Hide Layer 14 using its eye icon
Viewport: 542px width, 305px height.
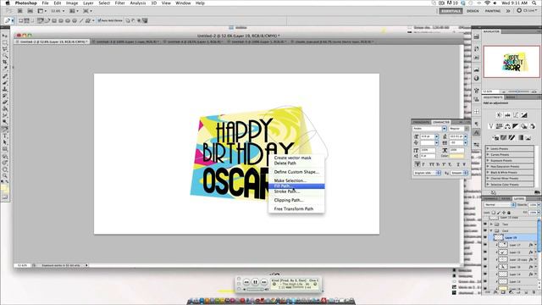[485, 274]
